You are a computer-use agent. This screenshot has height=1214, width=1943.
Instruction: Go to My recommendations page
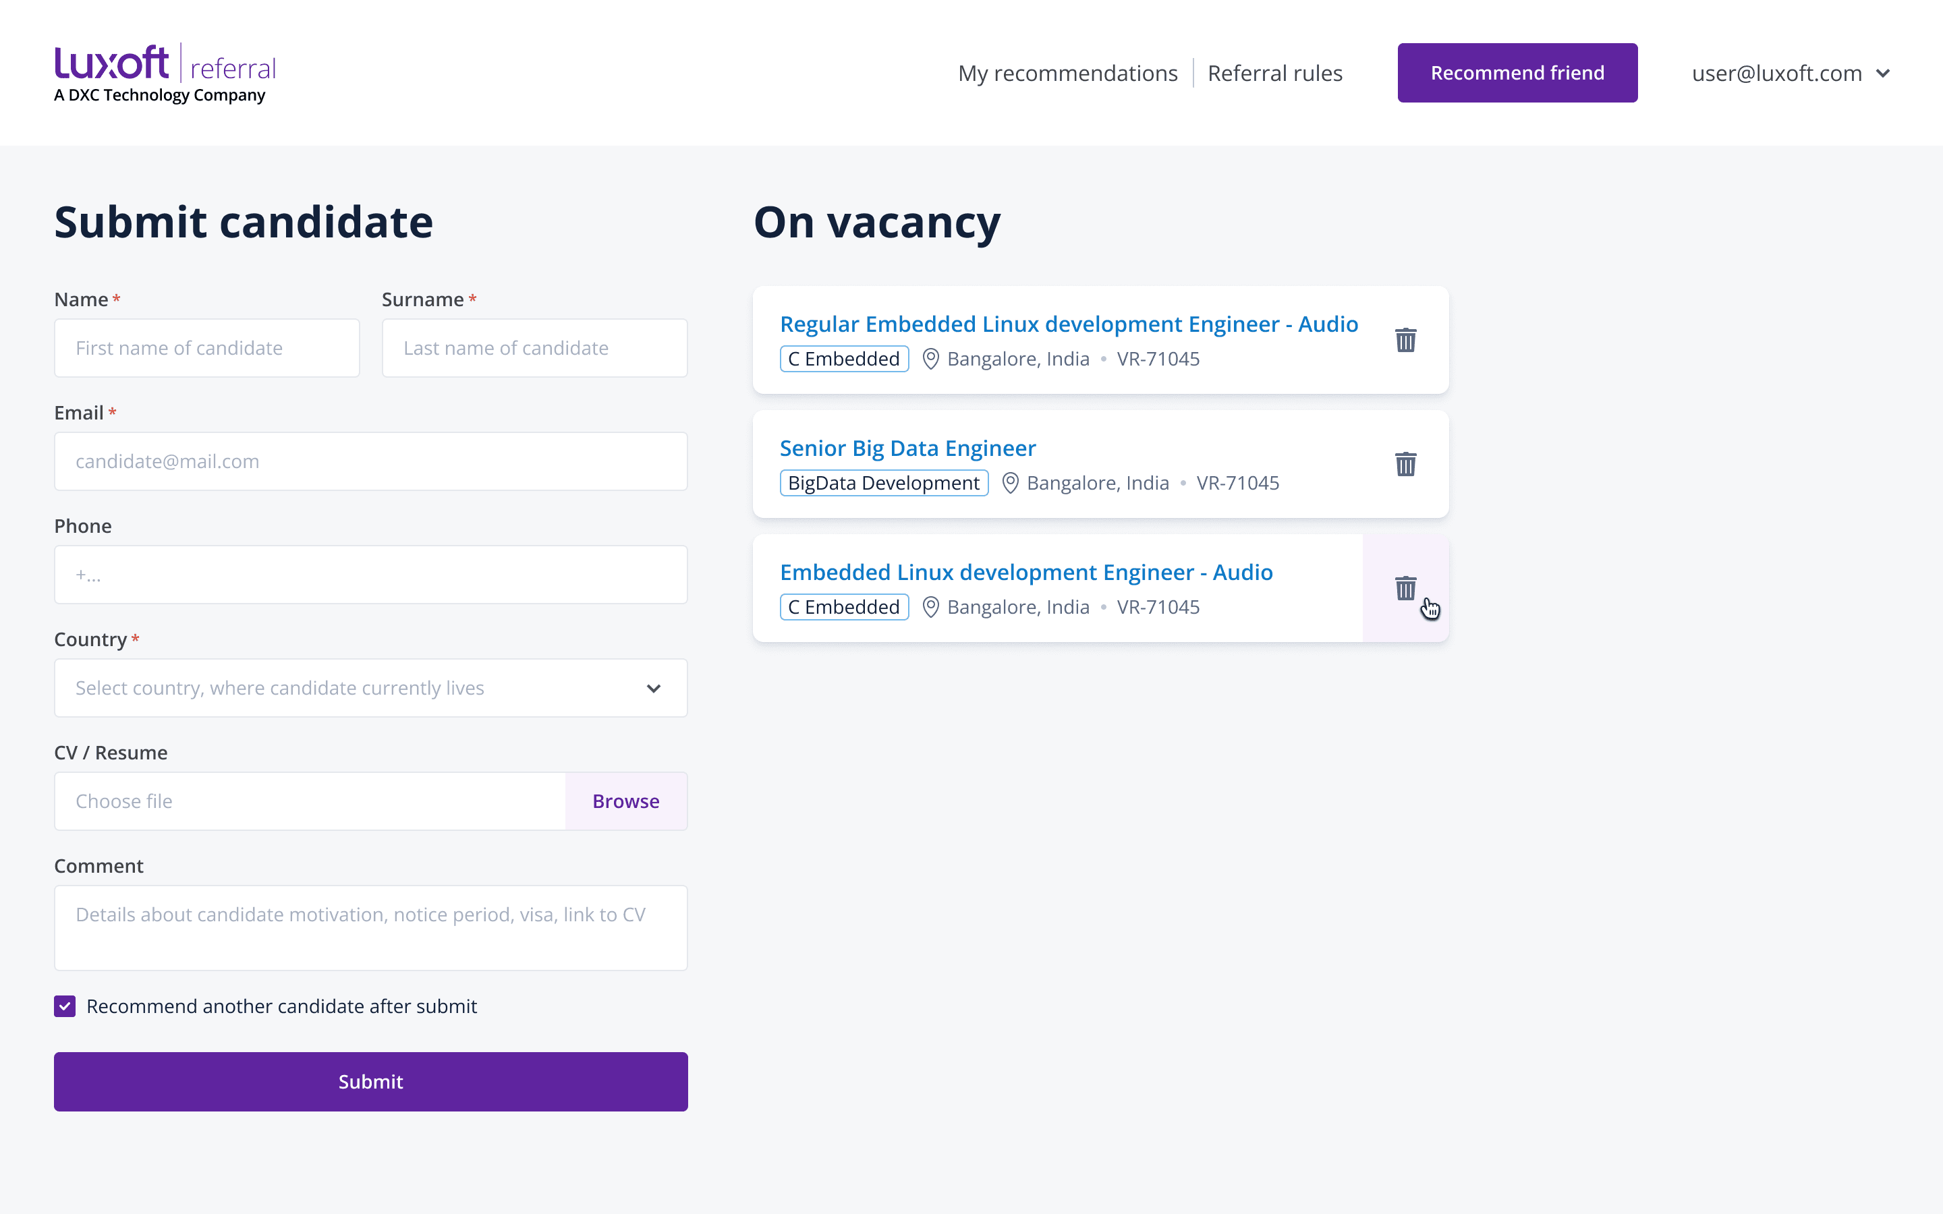pyautogui.click(x=1067, y=73)
